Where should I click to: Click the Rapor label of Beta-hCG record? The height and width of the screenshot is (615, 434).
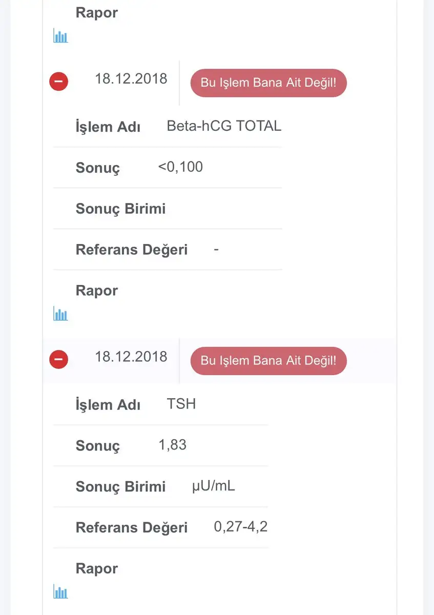tap(97, 291)
